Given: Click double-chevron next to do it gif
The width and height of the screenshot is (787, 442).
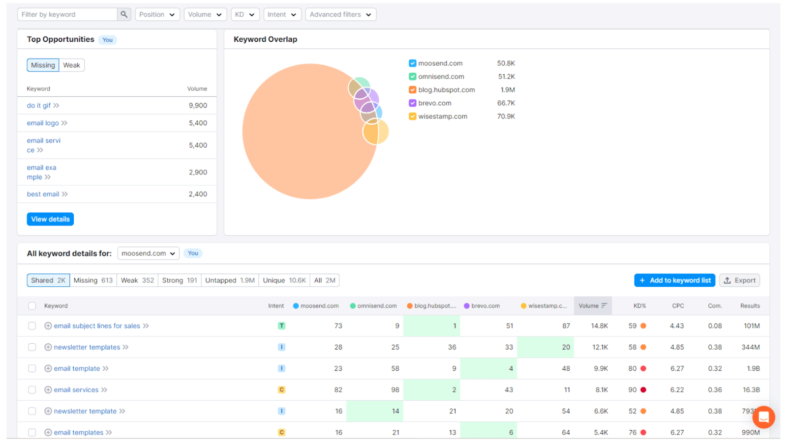Looking at the screenshot, I should click(x=57, y=106).
